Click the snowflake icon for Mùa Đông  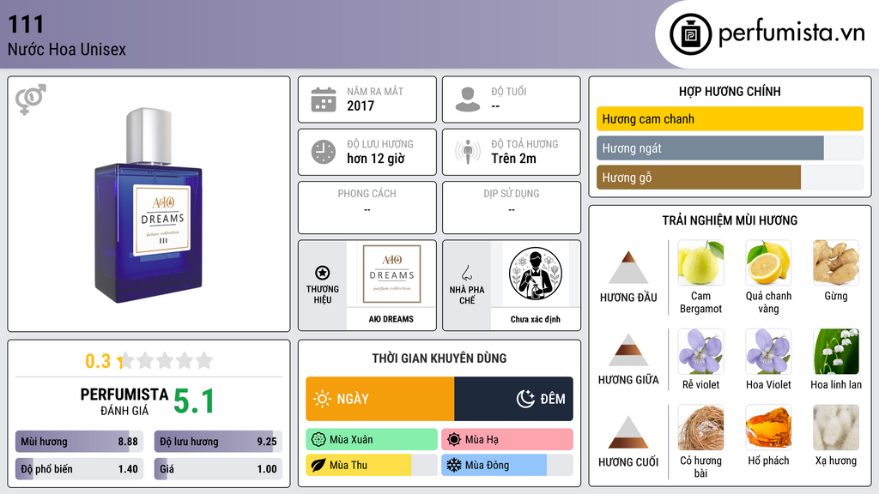pyautogui.click(x=454, y=465)
